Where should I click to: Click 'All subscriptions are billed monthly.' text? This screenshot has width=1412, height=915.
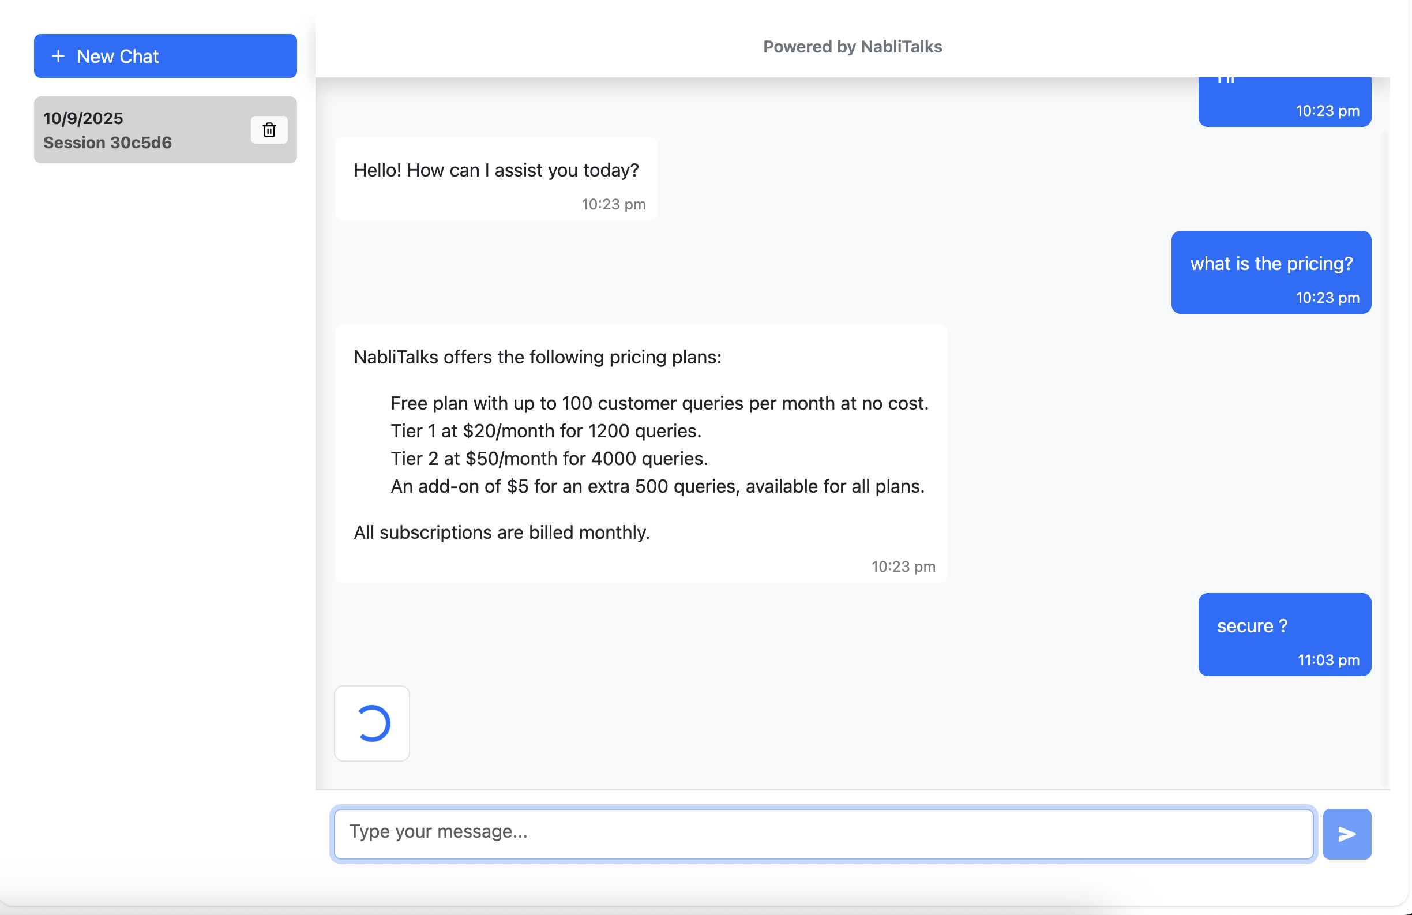click(501, 532)
